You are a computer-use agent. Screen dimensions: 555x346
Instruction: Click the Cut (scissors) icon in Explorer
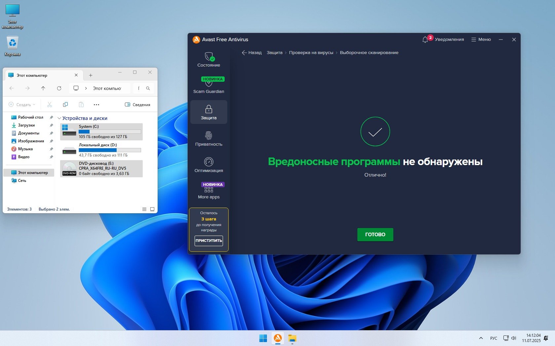pyautogui.click(x=50, y=104)
